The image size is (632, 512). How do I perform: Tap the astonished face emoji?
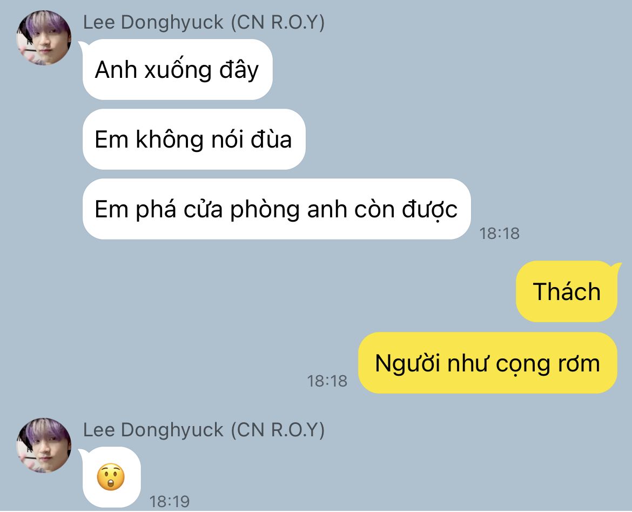111,477
